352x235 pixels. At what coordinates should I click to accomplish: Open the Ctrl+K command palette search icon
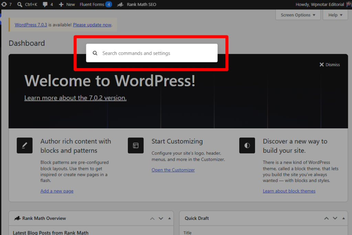point(20,4)
